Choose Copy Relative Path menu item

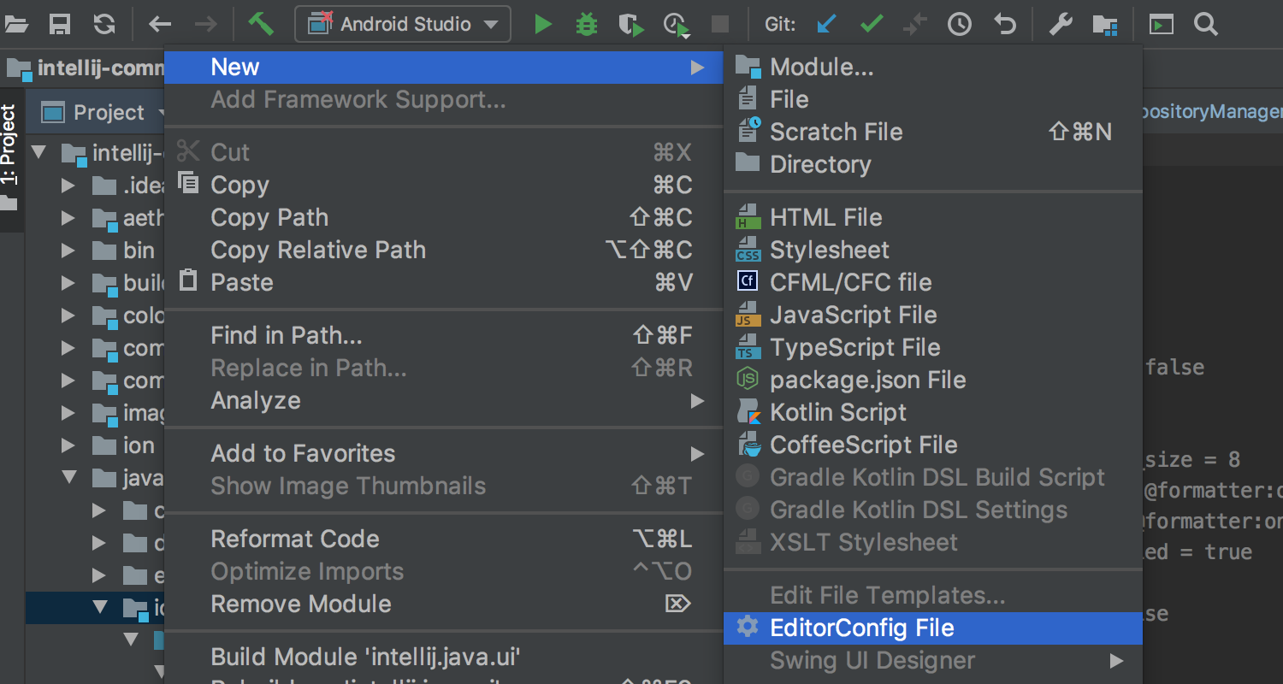[443, 250]
